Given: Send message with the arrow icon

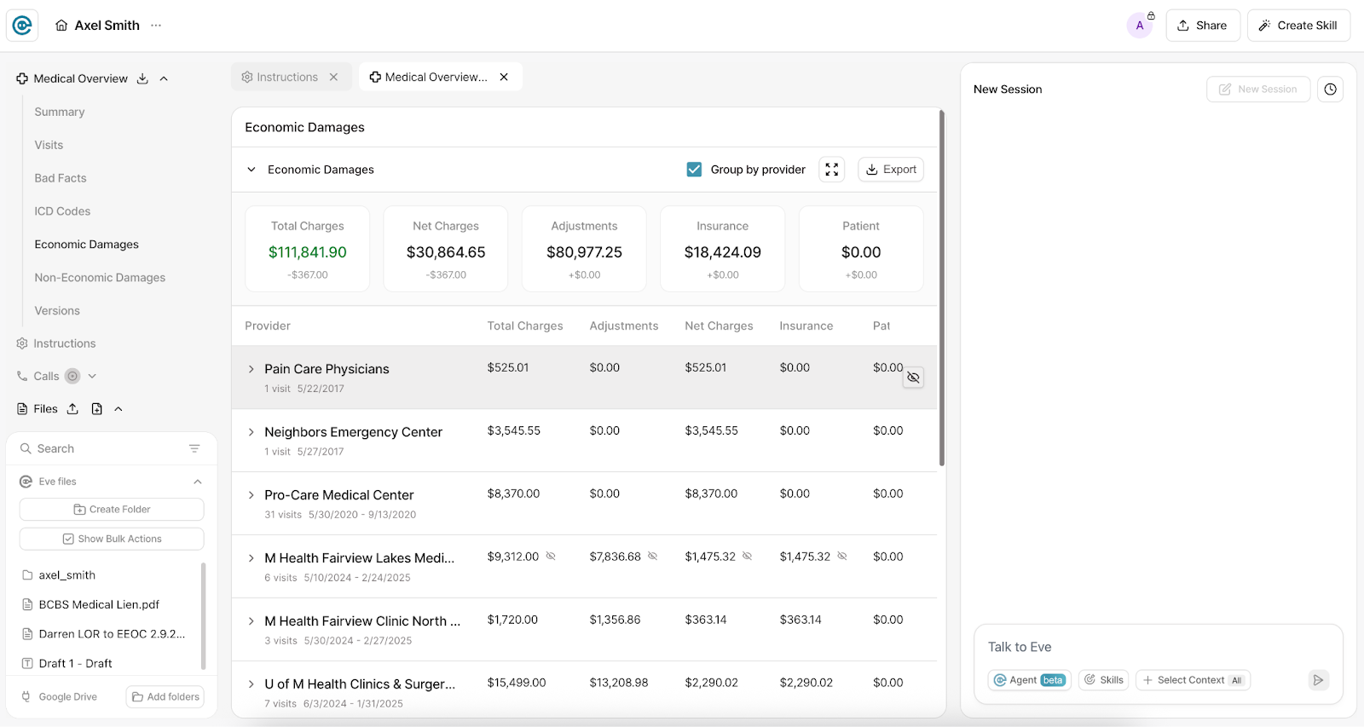Looking at the screenshot, I should pyautogui.click(x=1318, y=680).
